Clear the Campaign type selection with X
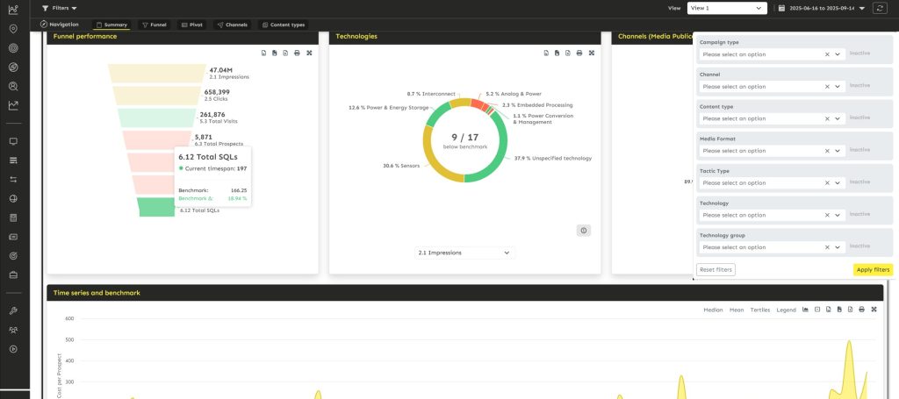899x399 pixels. [827, 54]
